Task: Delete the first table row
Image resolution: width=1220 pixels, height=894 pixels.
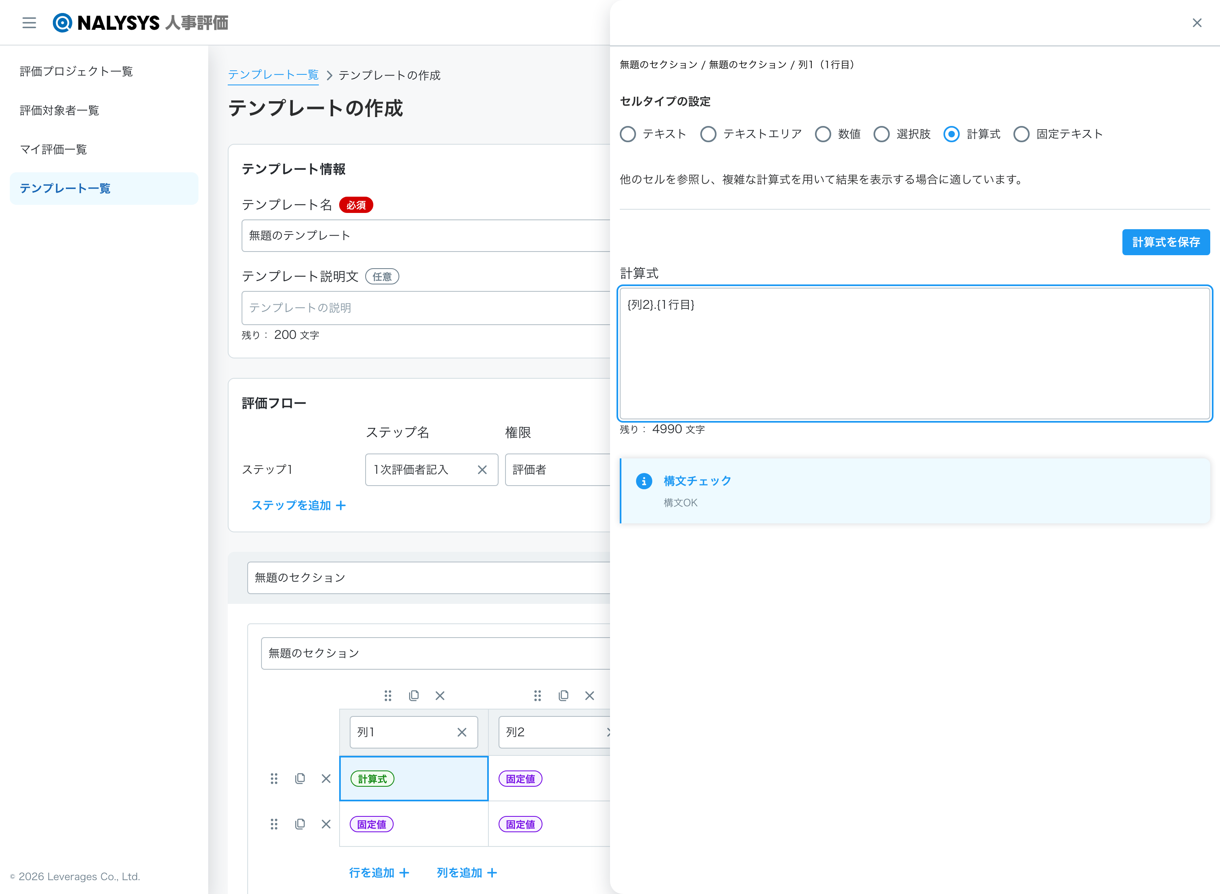Action: (x=326, y=779)
